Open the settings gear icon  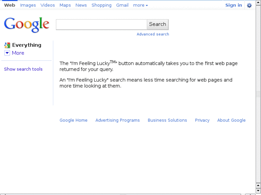[249, 5]
